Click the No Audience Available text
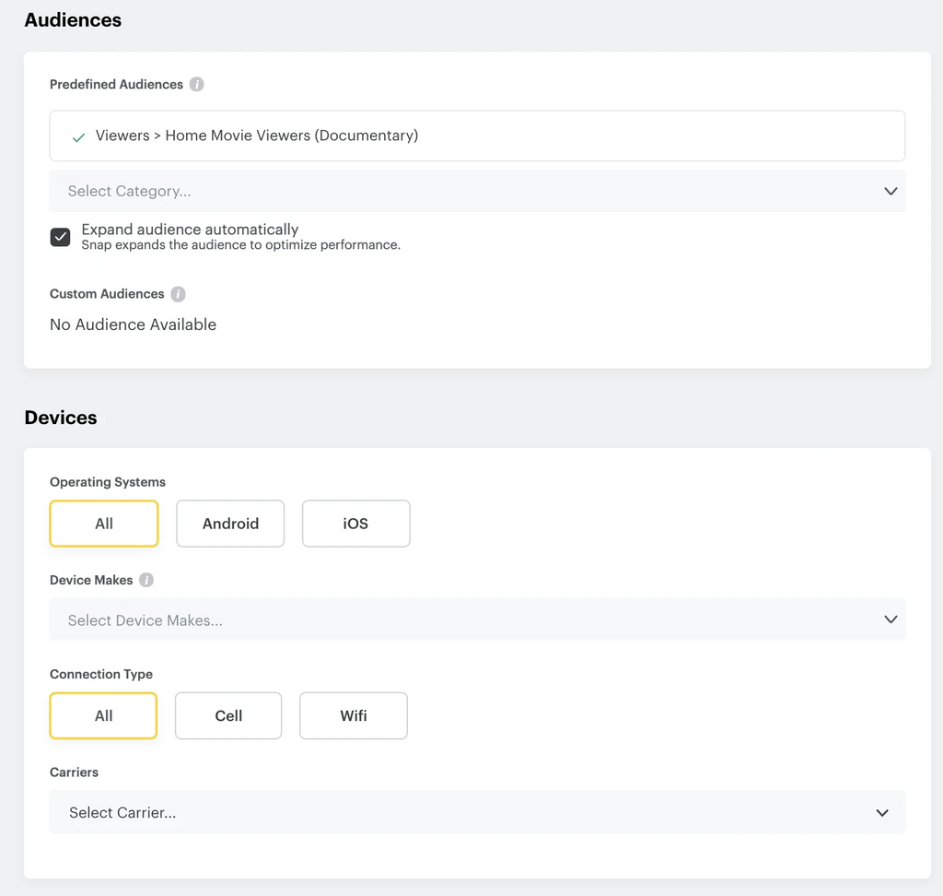The width and height of the screenshot is (943, 896). tap(133, 324)
